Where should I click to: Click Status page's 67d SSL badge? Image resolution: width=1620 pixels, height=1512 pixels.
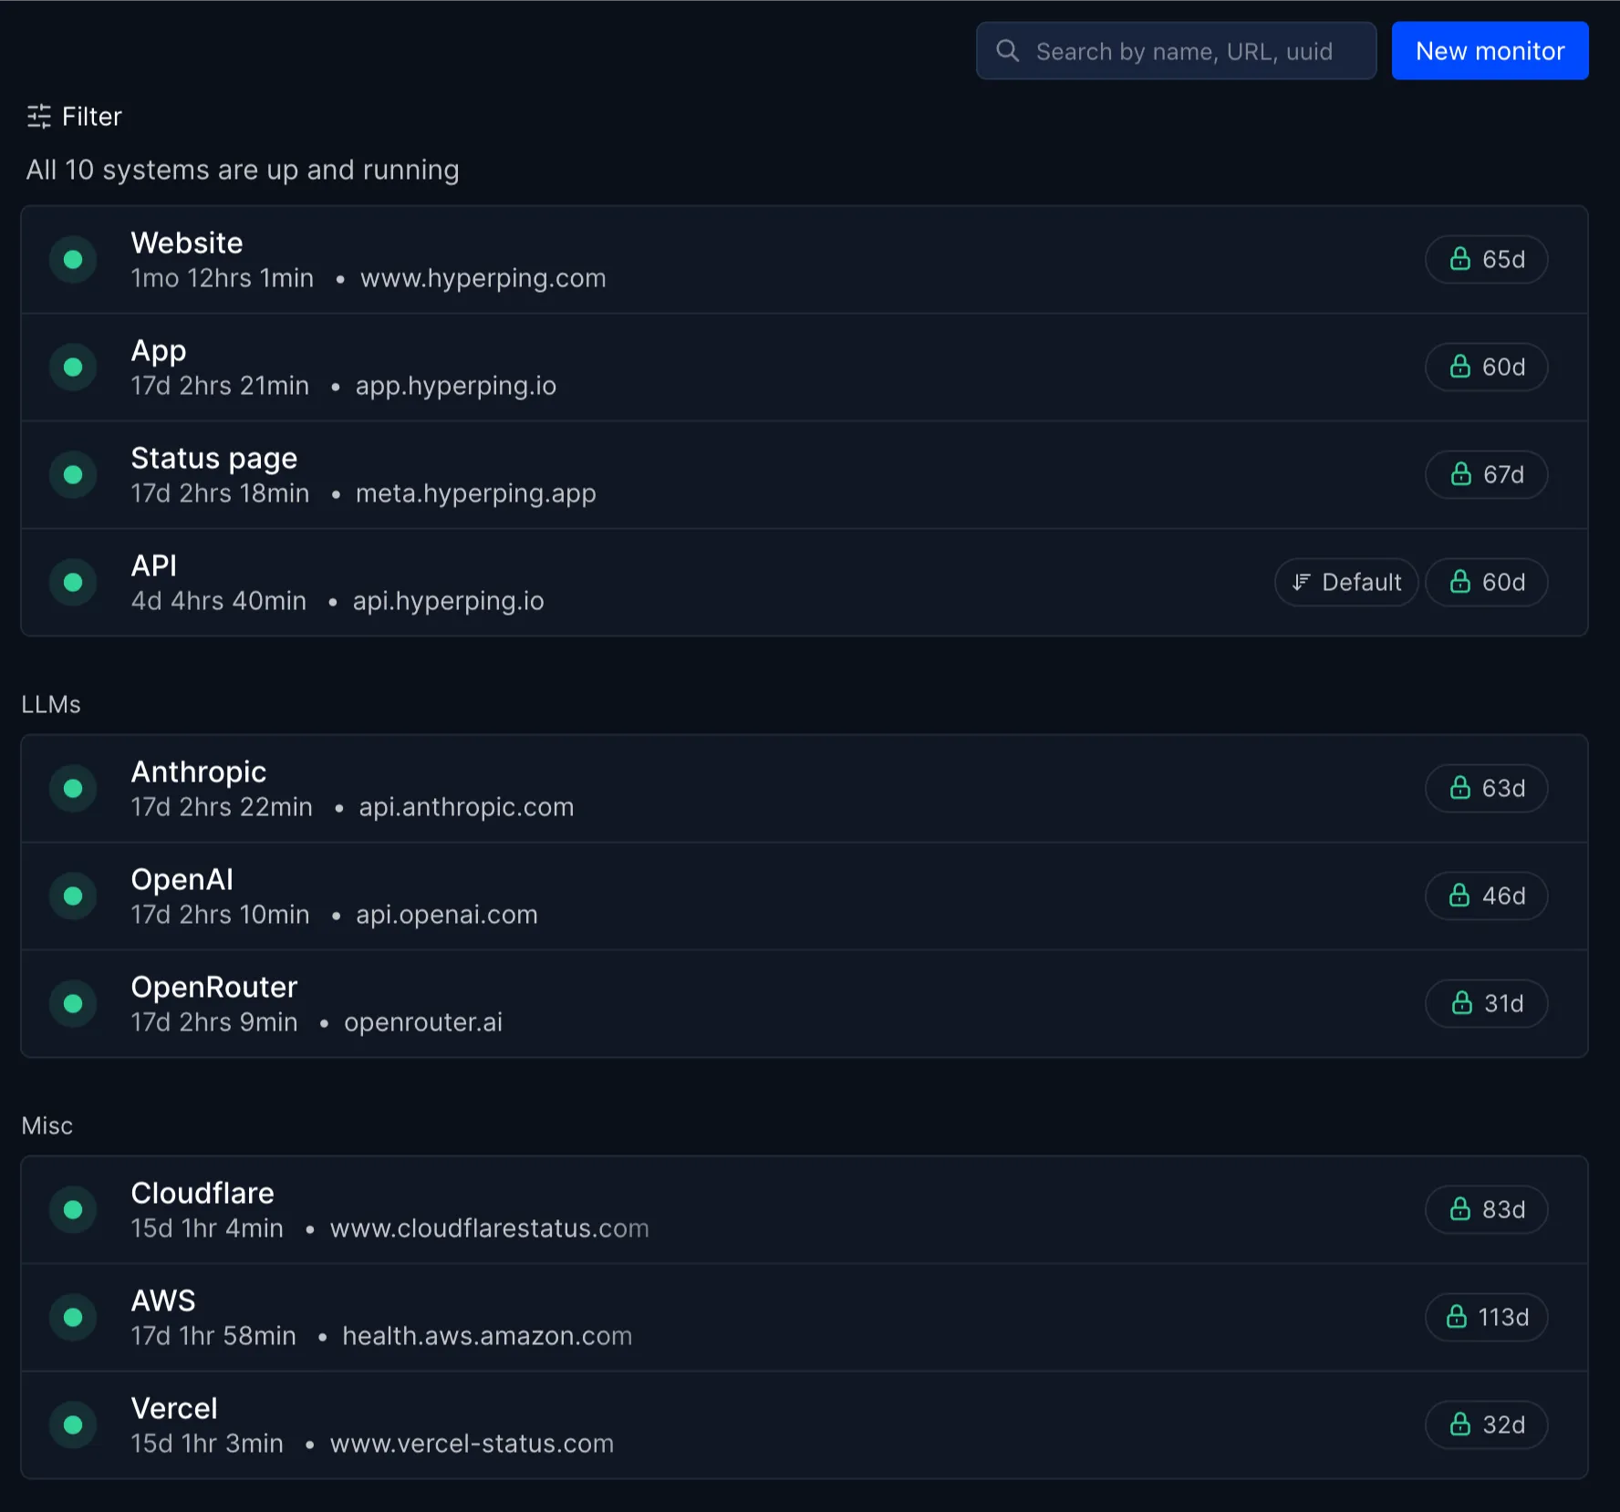(x=1486, y=475)
